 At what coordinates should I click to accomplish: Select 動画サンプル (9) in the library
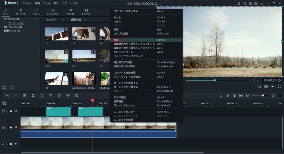pyautogui.click(x=12, y=31)
